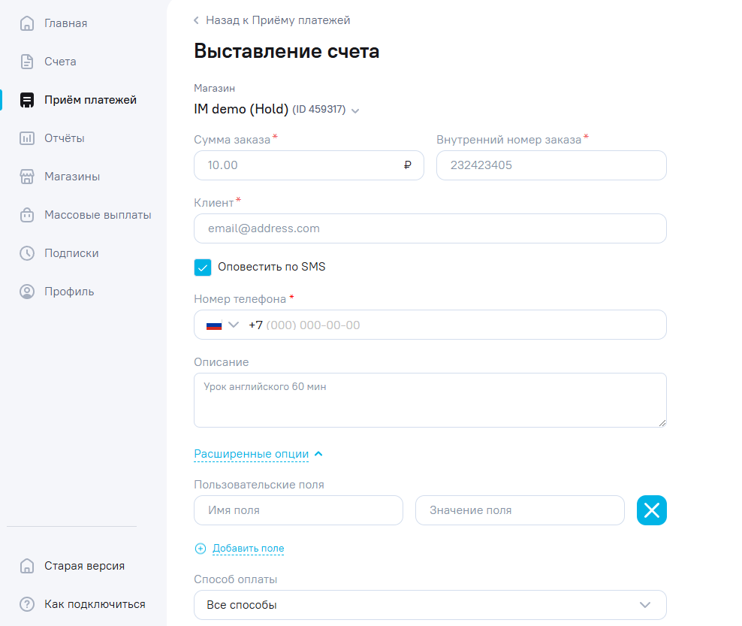Viewport: 742px width, 626px height.
Task: Click the document icon next to Счета
Action: pyautogui.click(x=27, y=62)
